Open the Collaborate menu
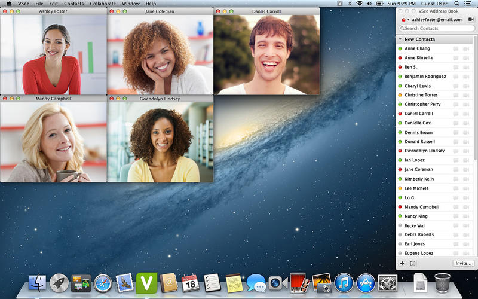The height and width of the screenshot is (299, 478). click(102, 4)
